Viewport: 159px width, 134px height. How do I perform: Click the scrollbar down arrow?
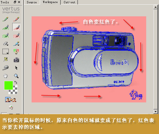155,111
